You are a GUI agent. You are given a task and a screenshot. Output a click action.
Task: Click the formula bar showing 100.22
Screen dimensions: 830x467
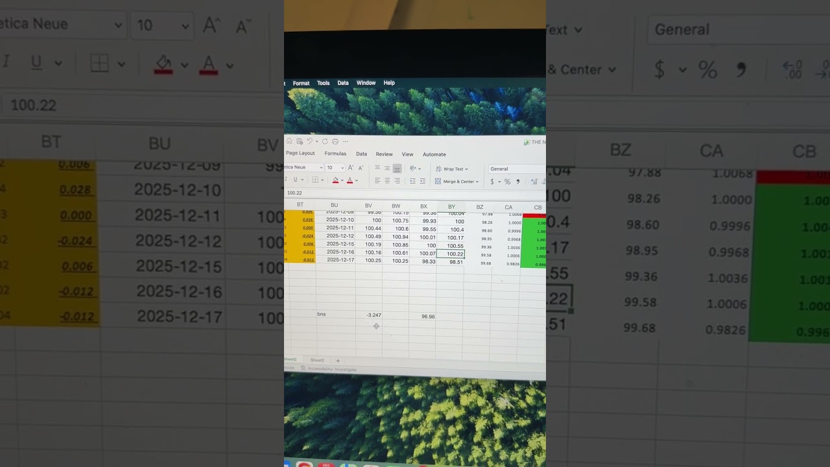point(415,193)
